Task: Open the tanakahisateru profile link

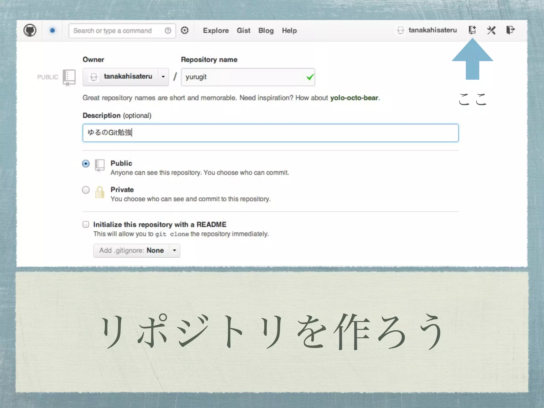Action: pos(432,30)
